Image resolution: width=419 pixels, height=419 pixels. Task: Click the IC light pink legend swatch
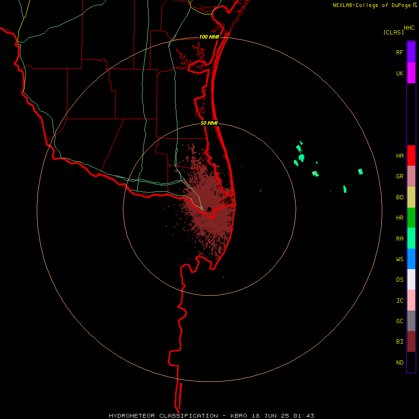tap(411, 300)
